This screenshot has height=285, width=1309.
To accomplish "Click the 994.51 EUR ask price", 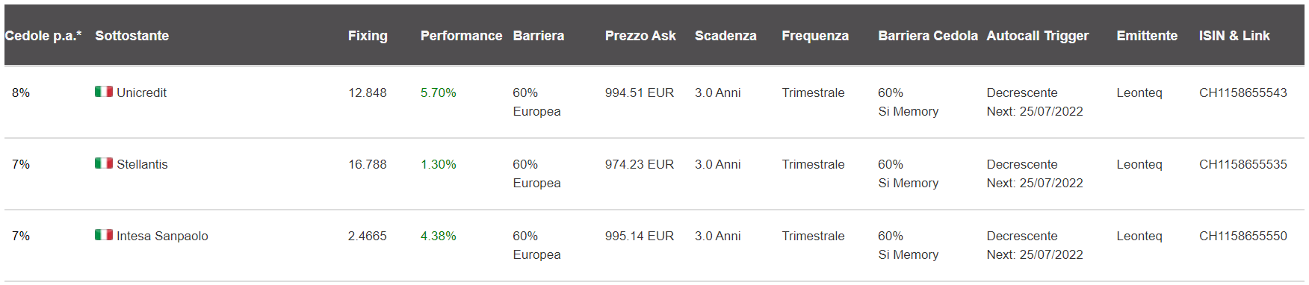I will [640, 93].
